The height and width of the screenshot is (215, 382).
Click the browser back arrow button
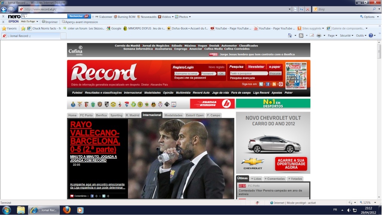[4, 9]
